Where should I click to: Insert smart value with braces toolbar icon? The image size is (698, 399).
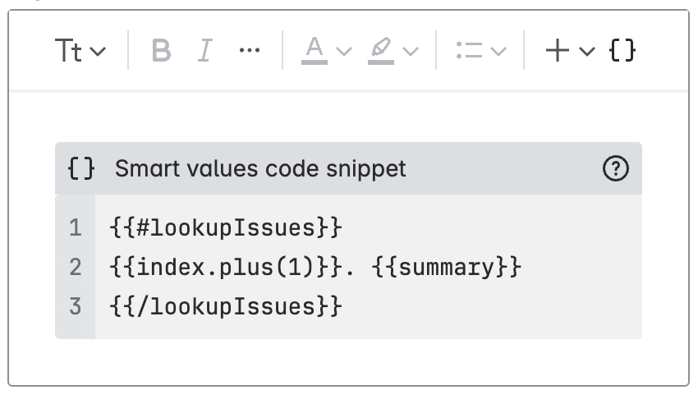[622, 51]
